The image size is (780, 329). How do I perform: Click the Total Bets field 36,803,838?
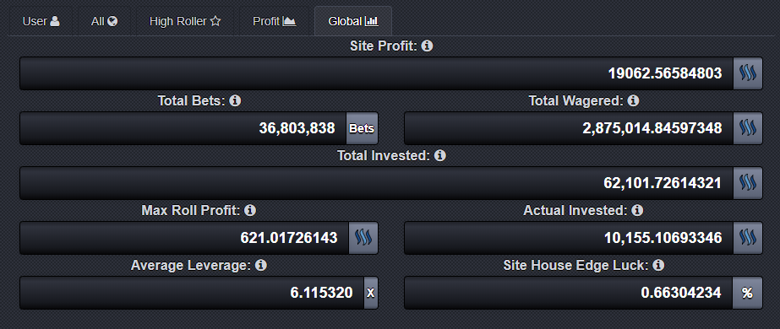tap(183, 128)
